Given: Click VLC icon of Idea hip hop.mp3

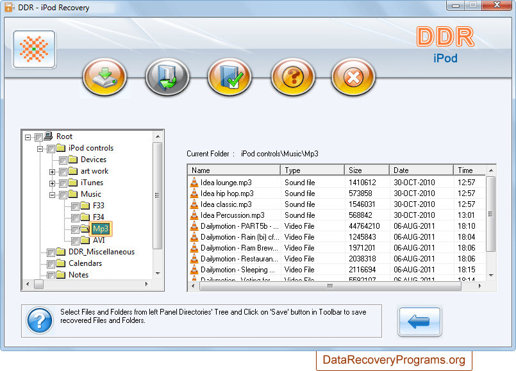Looking at the screenshot, I should click(194, 193).
